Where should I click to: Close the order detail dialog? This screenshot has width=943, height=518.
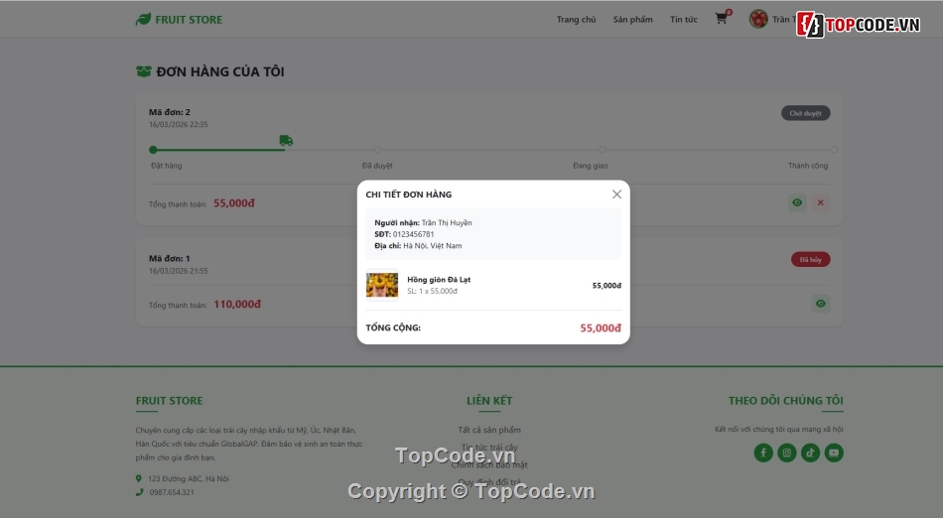[x=616, y=194]
